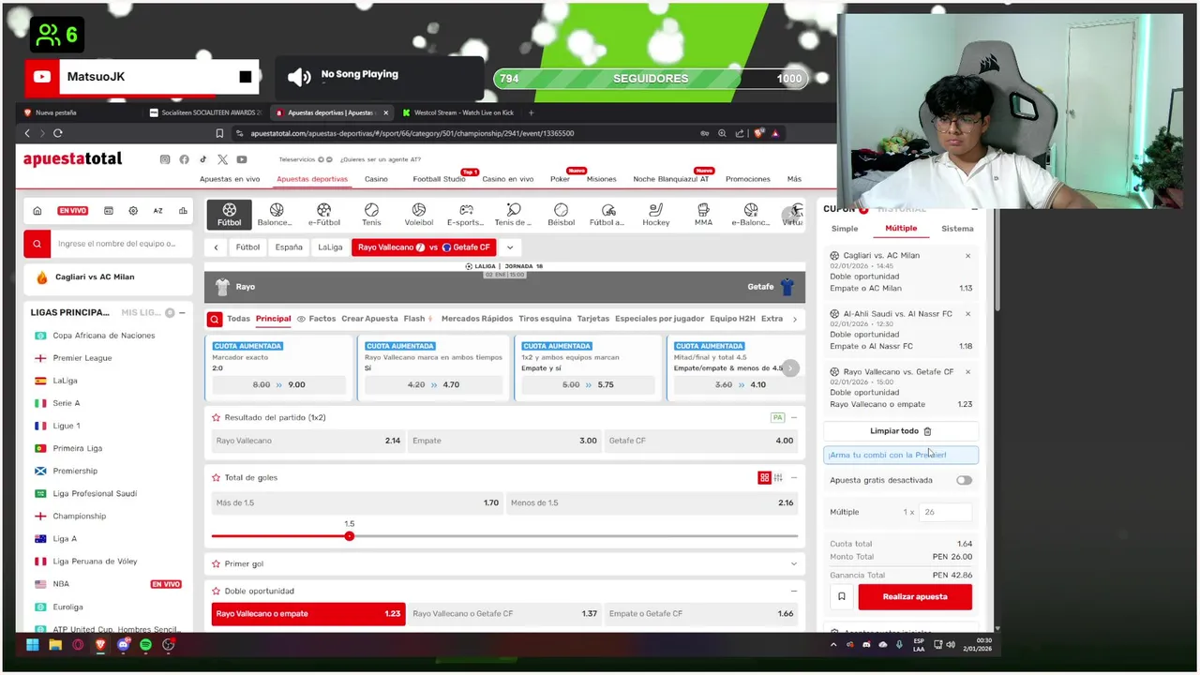Bet on Getafe CF at 4.00
Image resolution: width=1200 pixels, height=675 pixels.
(x=701, y=441)
